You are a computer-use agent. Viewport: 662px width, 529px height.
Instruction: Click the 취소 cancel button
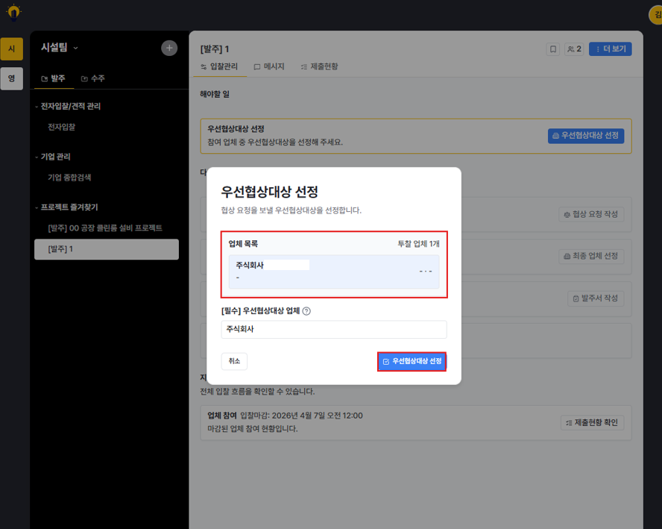234,361
